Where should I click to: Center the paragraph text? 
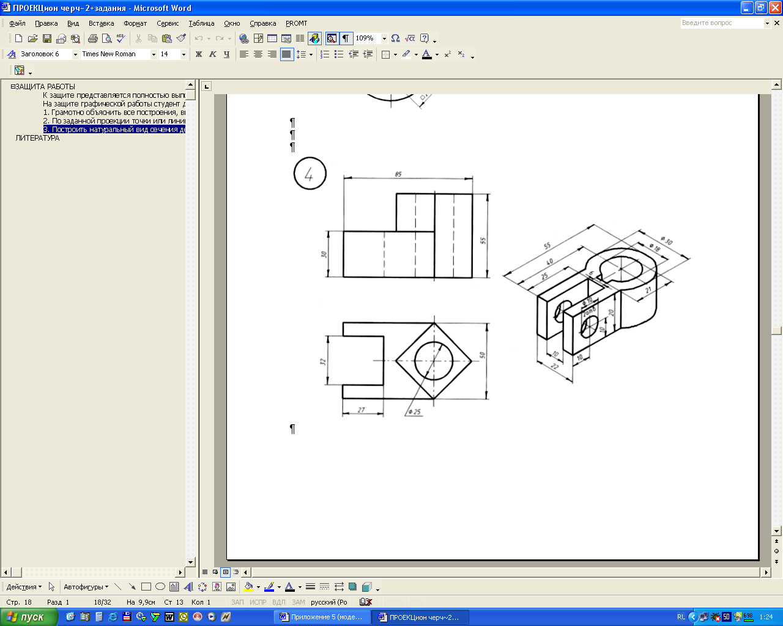tap(258, 54)
